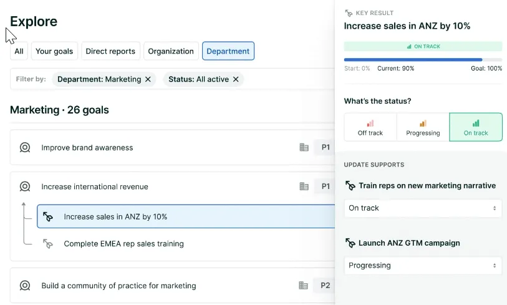Switch to the Your goals tab
This screenshot has width=507, height=305.
pos(54,51)
